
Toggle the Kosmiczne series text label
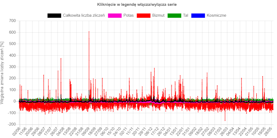point(216,15)
